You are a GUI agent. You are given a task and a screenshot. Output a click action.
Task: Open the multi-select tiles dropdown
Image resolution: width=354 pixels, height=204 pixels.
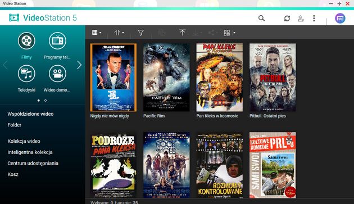229,33
